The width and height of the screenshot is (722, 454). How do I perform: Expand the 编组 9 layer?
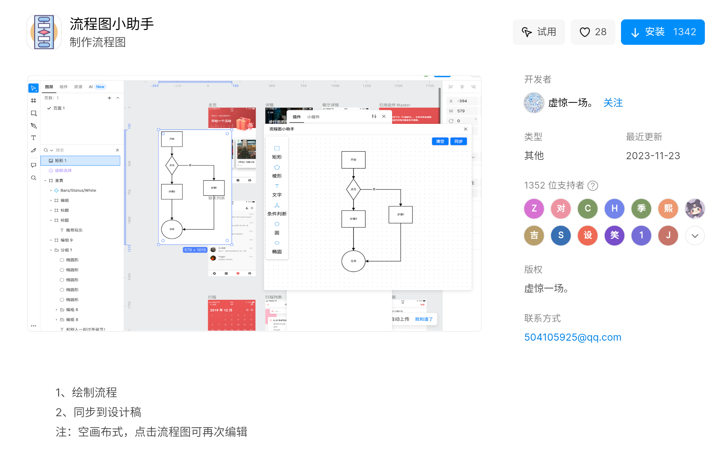(51, 240)
